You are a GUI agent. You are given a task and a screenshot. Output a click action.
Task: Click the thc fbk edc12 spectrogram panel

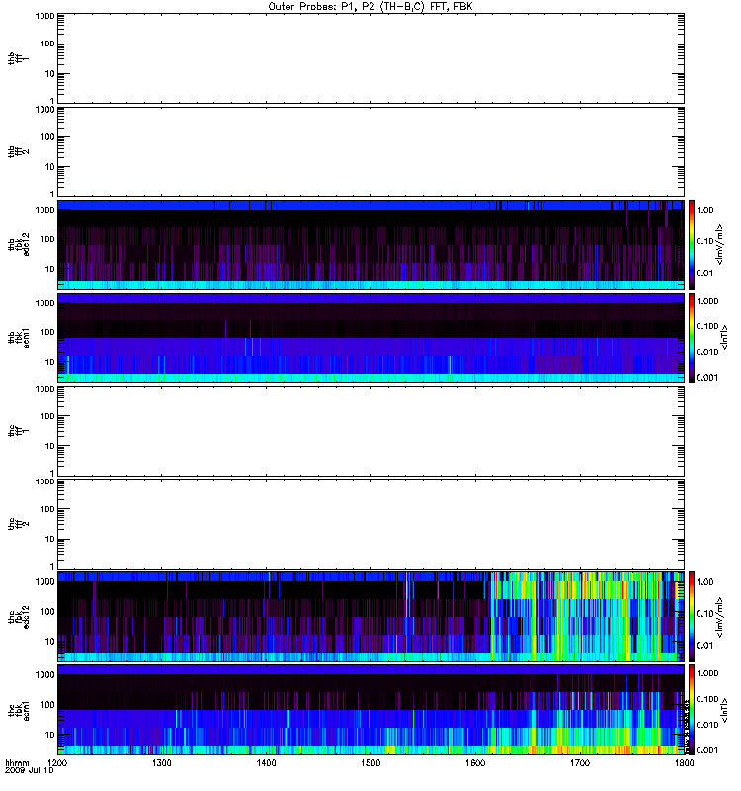(x=370, y=617)
